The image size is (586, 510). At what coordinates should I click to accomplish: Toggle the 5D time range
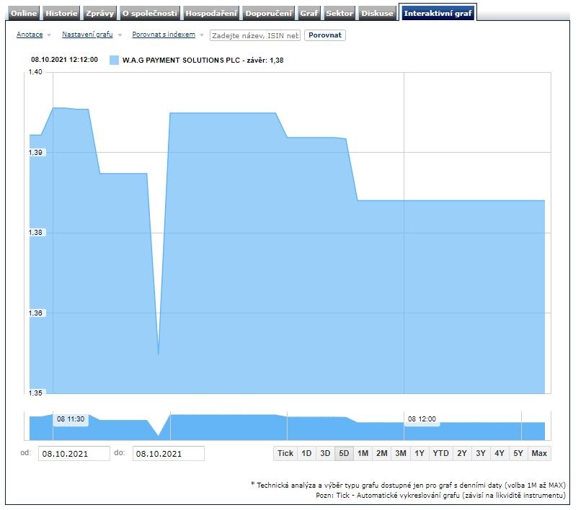pos(344,453)
